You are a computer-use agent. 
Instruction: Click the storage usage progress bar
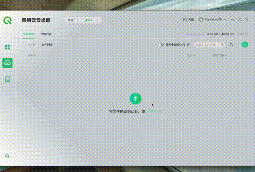[195, 34]
